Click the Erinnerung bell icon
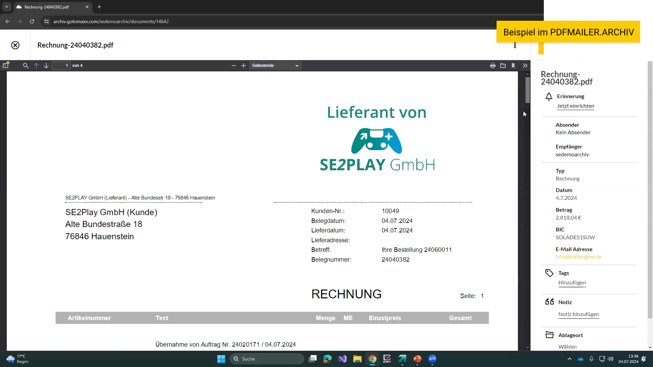Viewport: 653px width, 367px height. coord(549,97)
